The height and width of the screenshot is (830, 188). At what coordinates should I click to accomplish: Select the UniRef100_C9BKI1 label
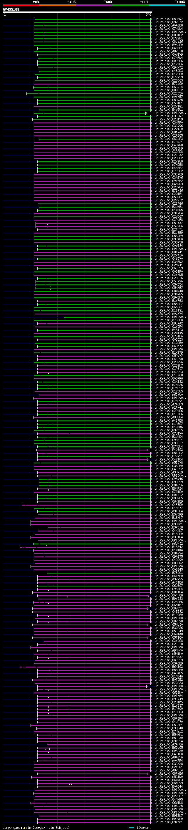point(169,440)
